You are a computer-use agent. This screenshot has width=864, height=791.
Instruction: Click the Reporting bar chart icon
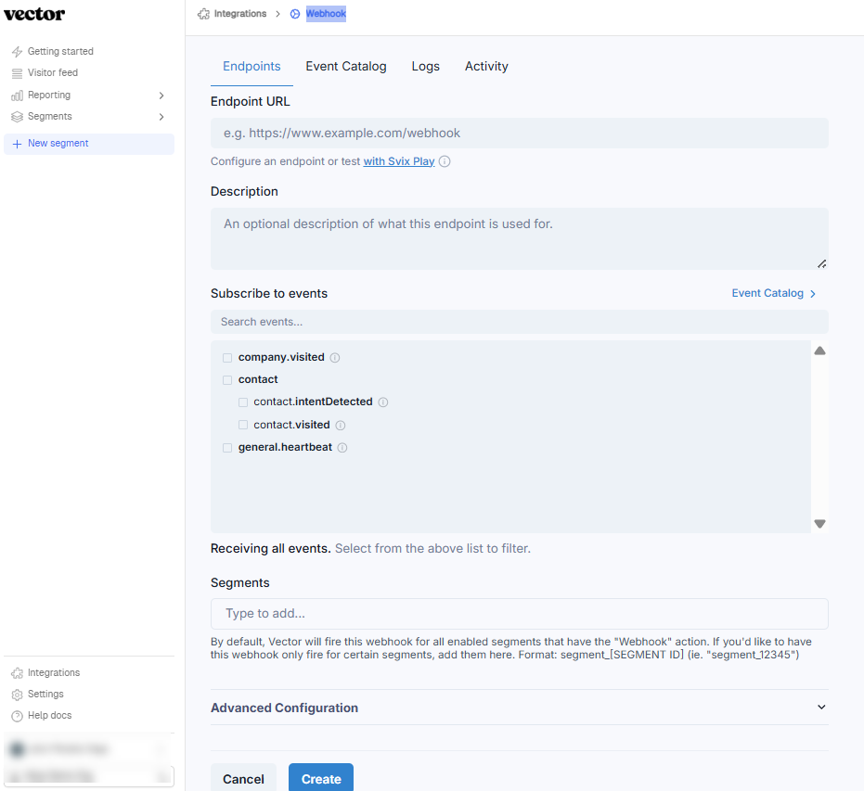[17, 96]
